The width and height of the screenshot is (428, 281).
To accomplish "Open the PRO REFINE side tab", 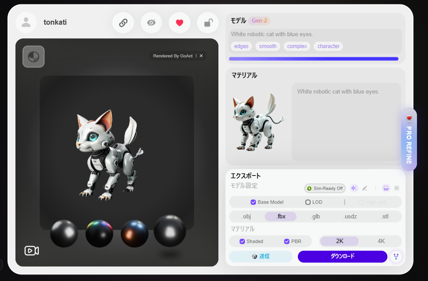I will [x=409, y=139].
